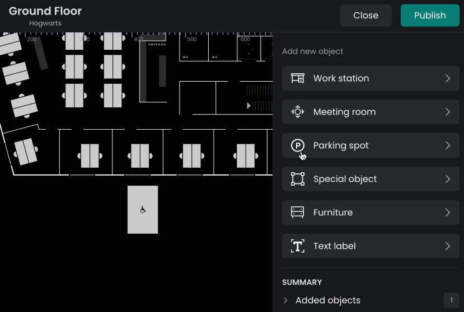464x312 pixels.
Task: Expand the Added objects summary
Action: (286, 300)
